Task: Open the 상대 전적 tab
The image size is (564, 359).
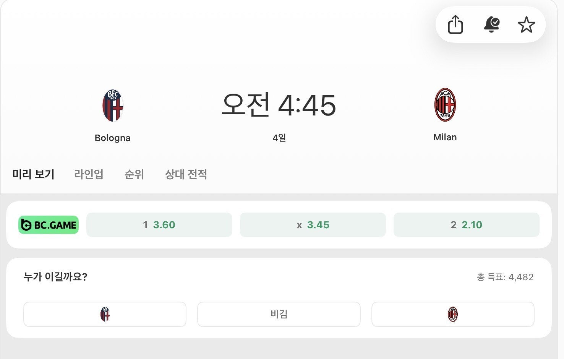Action: [x=186, y=174]
